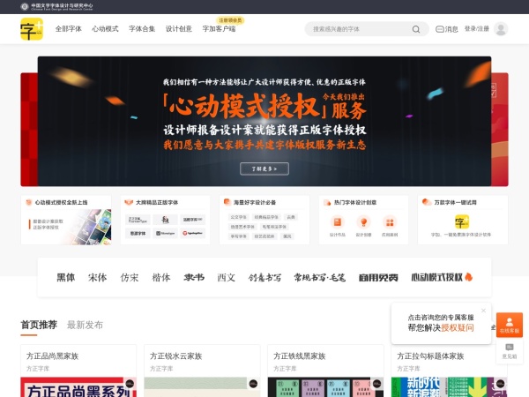The height and width of the screenshot is (397, 529).
Task: Close the customer service popup bubble
Action: [483, 311]
